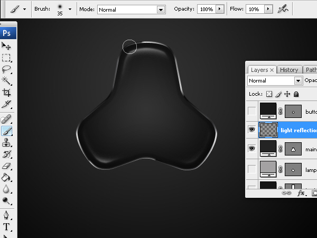The height and width of the screenshot is (238, 317).
Task: Hide the main layer via eye icon
Action: pos(252,149)
